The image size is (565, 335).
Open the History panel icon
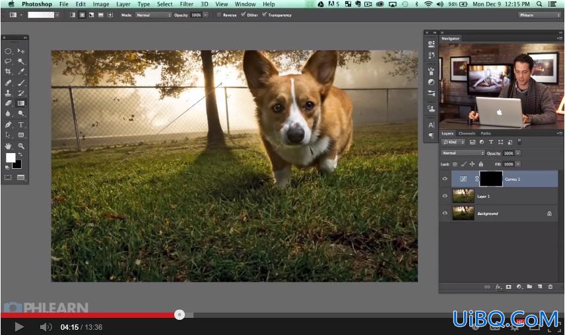(x=431, y=55)
